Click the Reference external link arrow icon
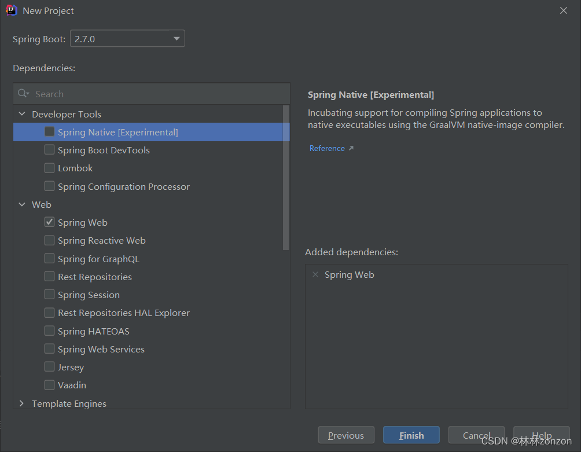Viewport: 581px width, 452px height. [x=351, y=148]
